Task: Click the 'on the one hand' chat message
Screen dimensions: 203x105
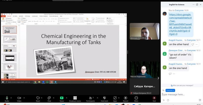Action: [178, 68]
